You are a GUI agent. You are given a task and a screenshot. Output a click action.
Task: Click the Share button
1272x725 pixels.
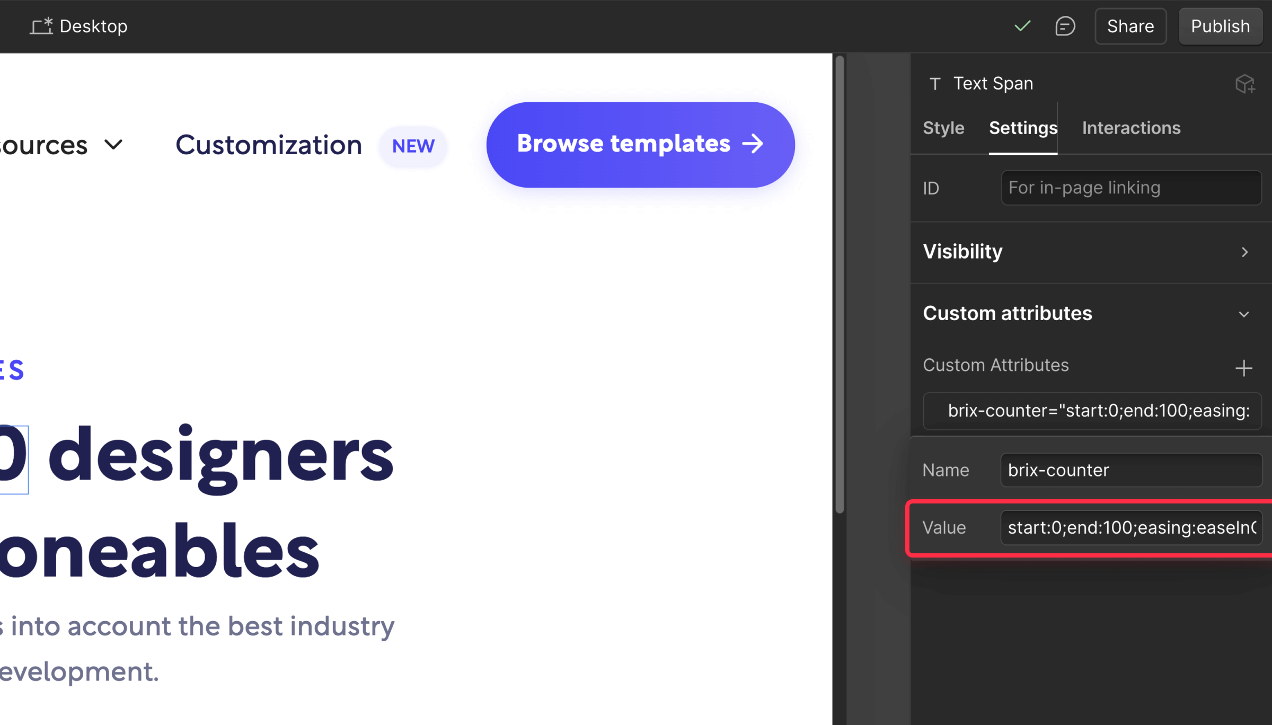(x=1130, y=26)
